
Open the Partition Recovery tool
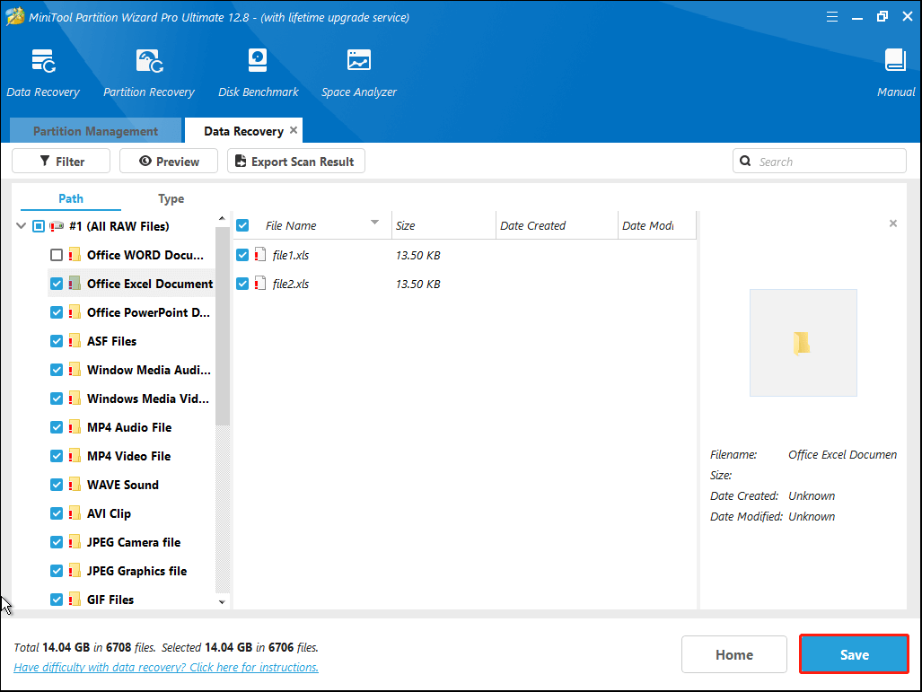148,70
